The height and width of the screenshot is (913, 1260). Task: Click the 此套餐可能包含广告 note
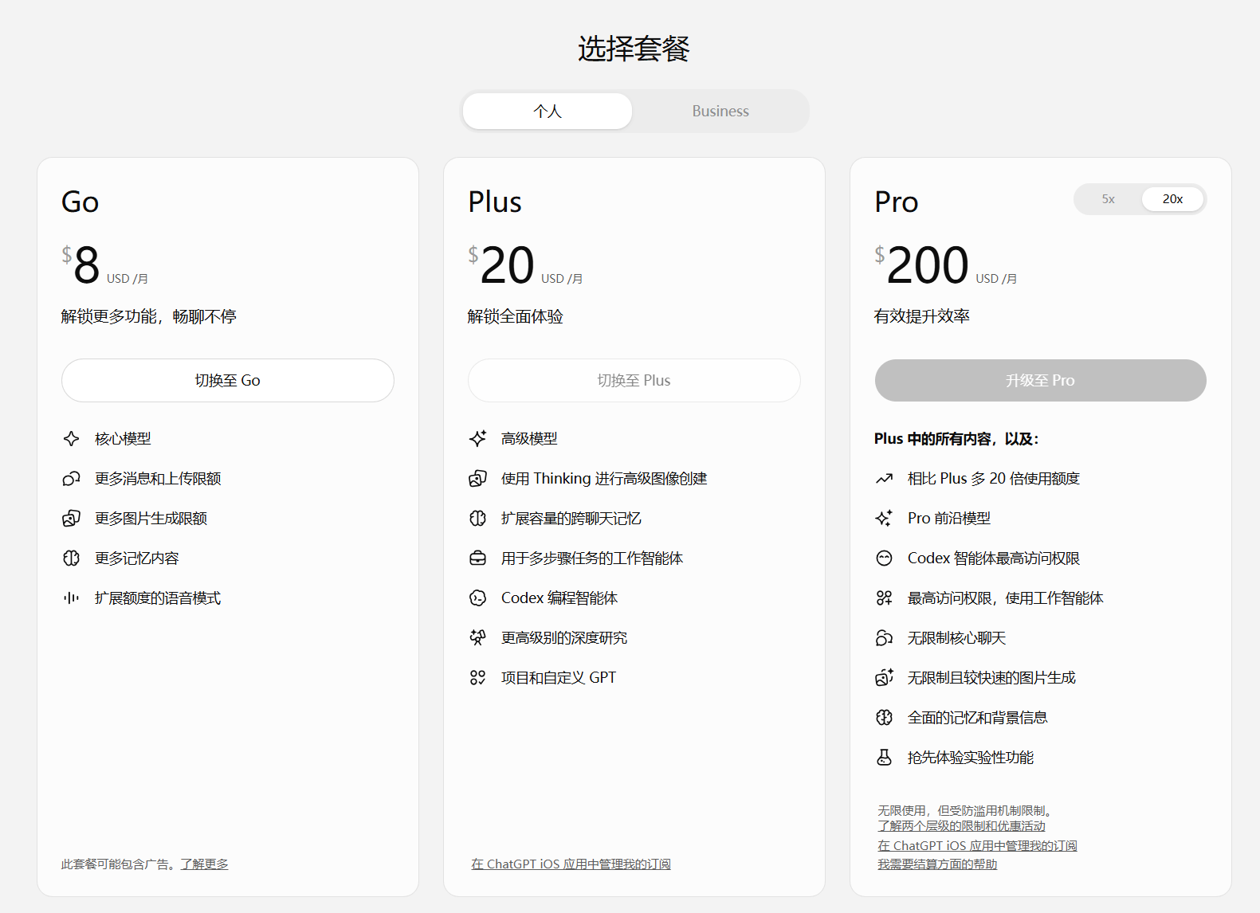(x=119, y=864)
